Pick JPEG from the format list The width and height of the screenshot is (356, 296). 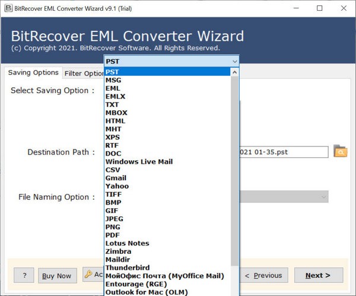(167, 219)
